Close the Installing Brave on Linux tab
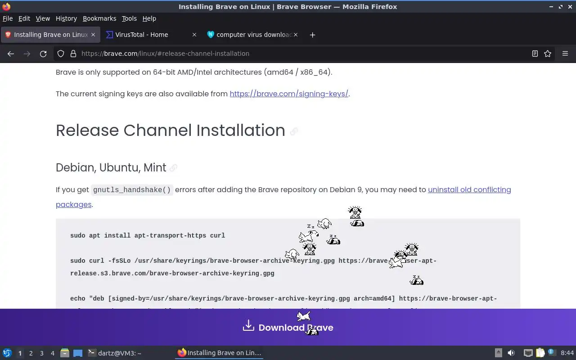 (93, 35)
